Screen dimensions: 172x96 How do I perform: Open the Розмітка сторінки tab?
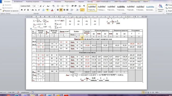(x=32, y=2)
